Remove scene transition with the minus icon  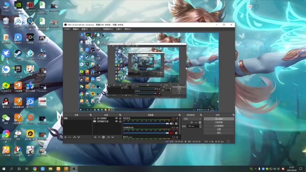click(196, 122)
